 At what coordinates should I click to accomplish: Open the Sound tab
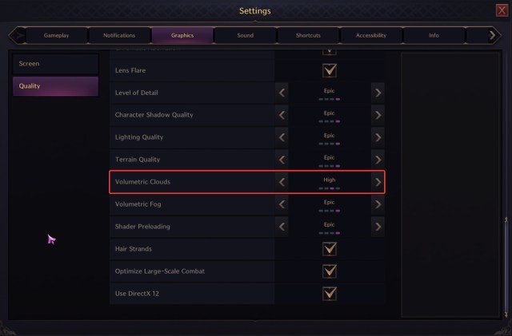tap(246, 36)
